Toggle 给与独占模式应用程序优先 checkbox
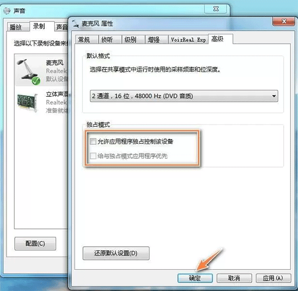The height and width of the screenshot is (291, 298). pyautogui.click(x=93, y=156)
